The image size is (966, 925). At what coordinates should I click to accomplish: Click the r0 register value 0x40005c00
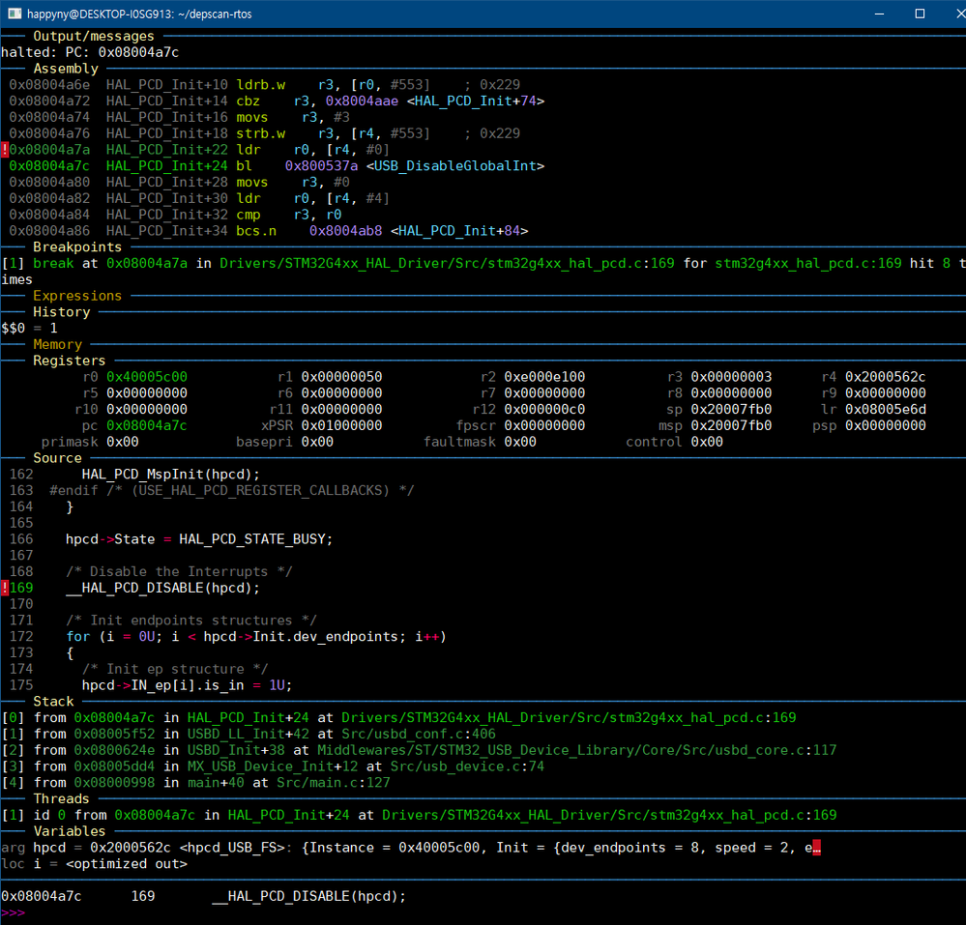147,377
